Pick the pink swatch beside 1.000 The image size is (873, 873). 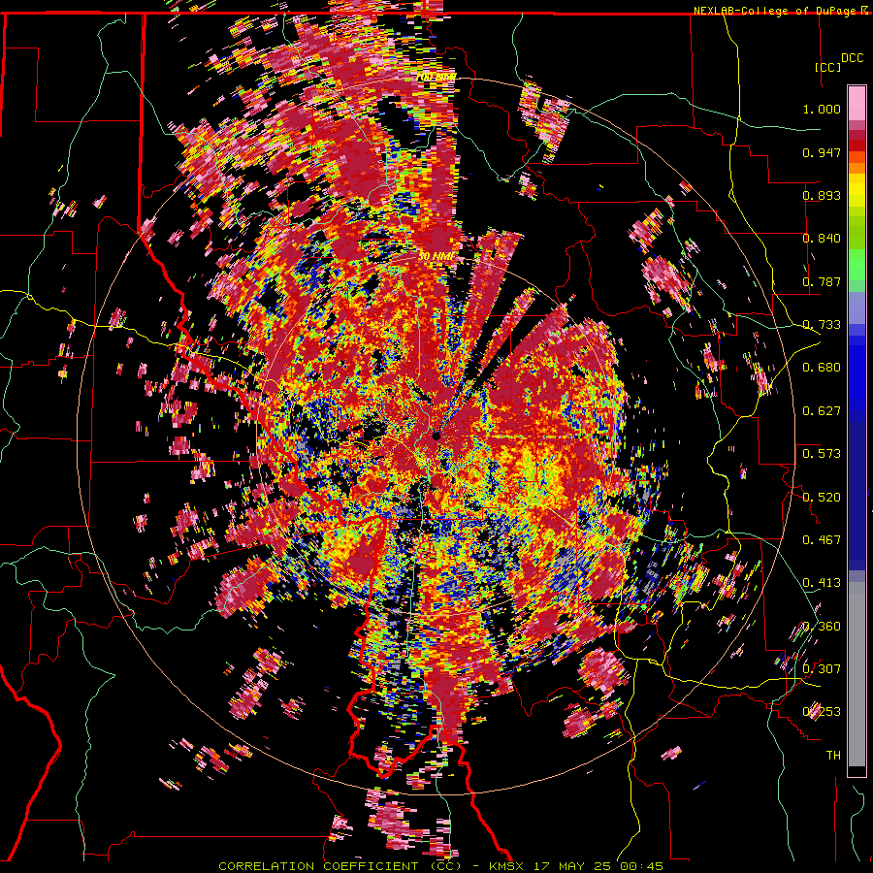[x=857, y=104]
